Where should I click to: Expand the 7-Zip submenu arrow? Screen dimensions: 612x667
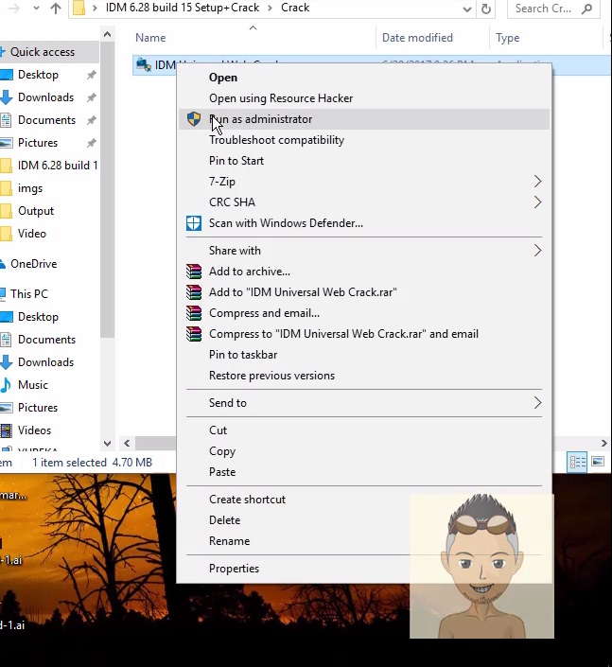pyautogui.click(x=537, y=182)
